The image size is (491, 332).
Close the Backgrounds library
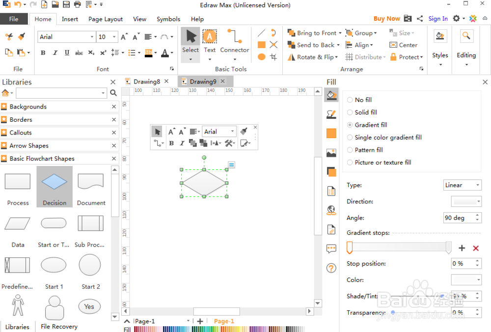point(114,107)
